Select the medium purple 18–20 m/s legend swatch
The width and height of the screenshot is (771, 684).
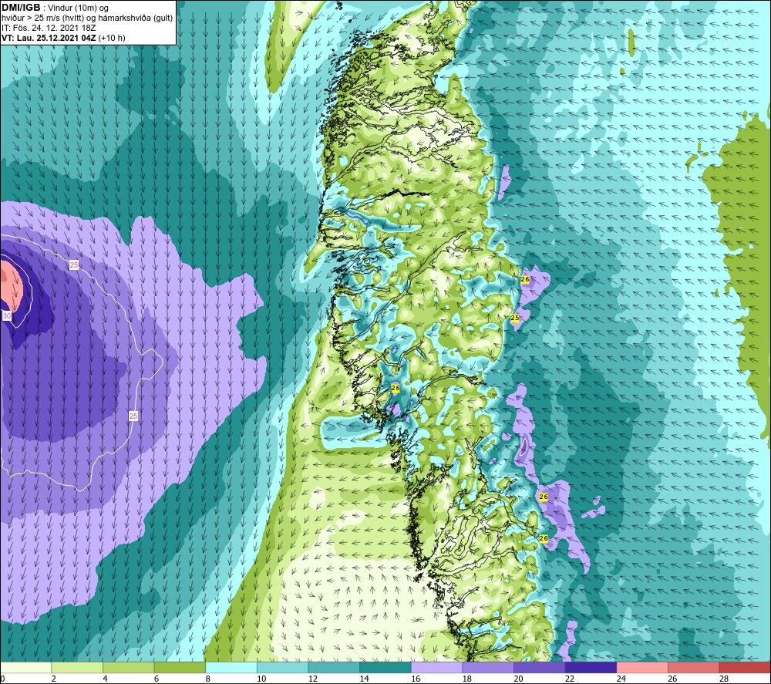point(488,667)
